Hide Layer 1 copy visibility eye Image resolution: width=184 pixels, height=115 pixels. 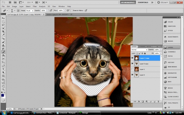(132, 58)
